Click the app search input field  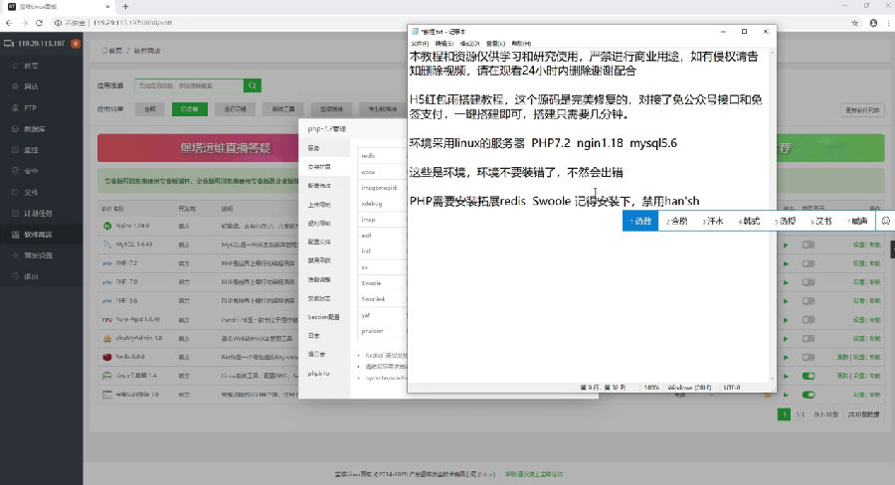point(189,85)
